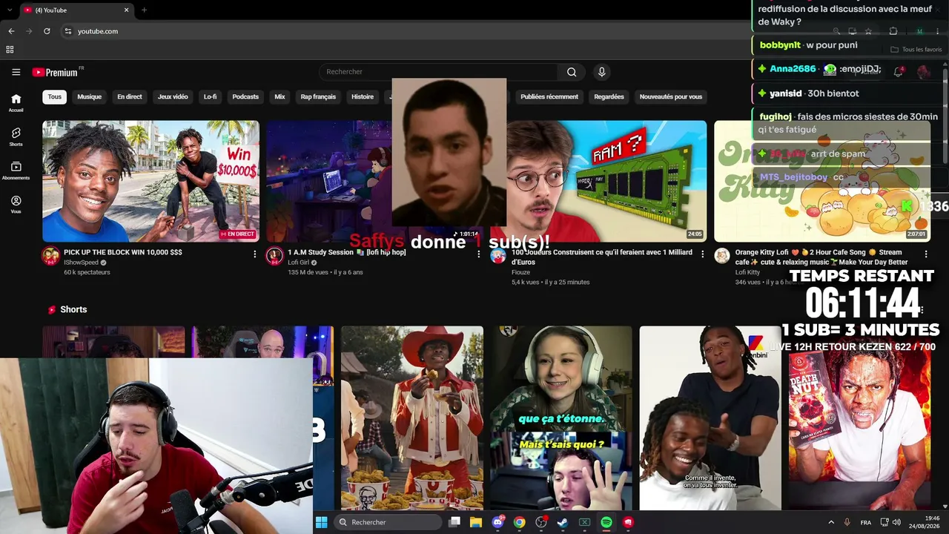949x534 pixels.
Task: Select the Publiées récemment filter chip
Action: 549,96
